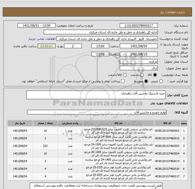Image resolution: width=195 pixels, height=189 pixels.
Task: Click the 1200-20 truck tire item name
Action: point(119,154)
